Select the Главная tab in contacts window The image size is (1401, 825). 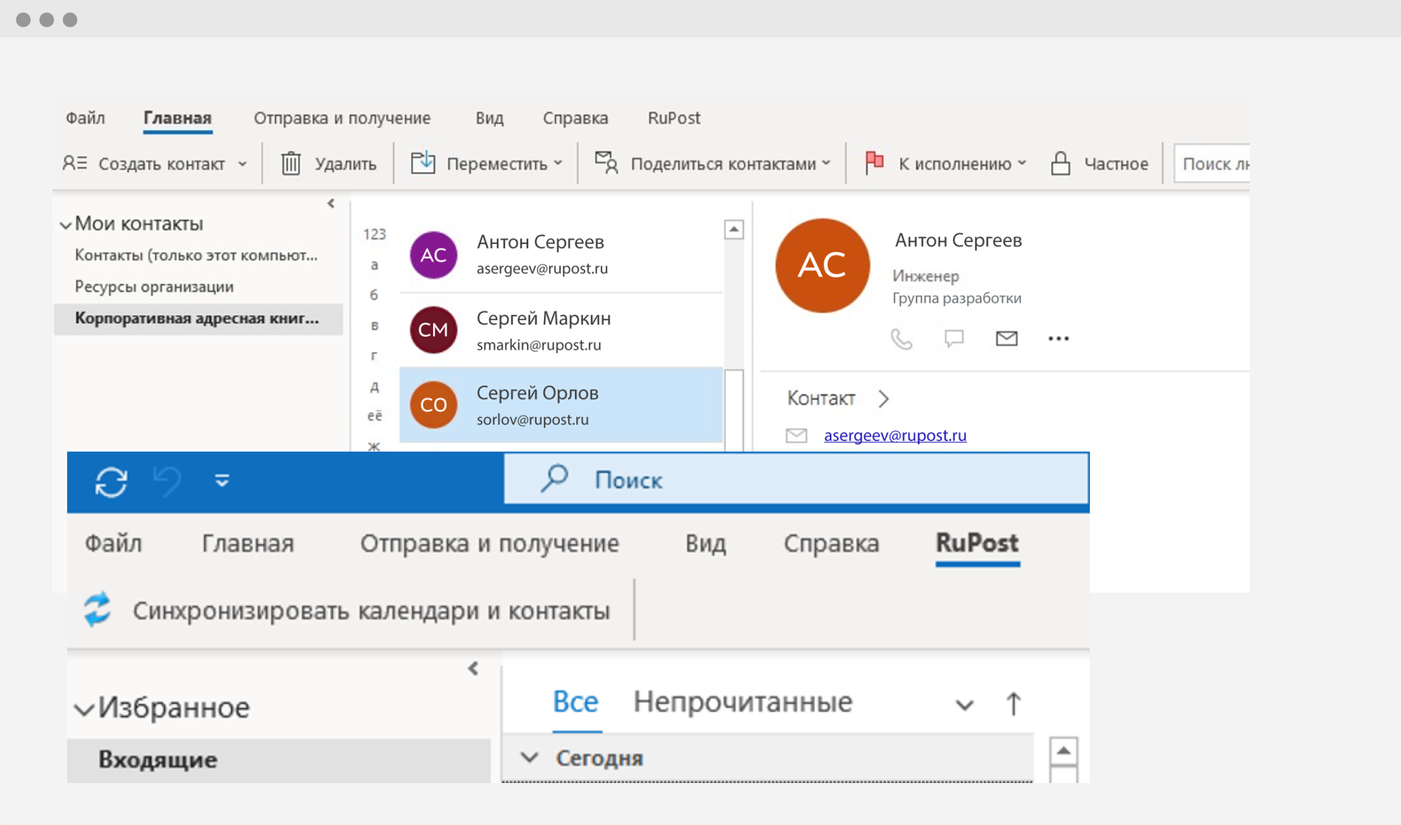coord(177,118)
